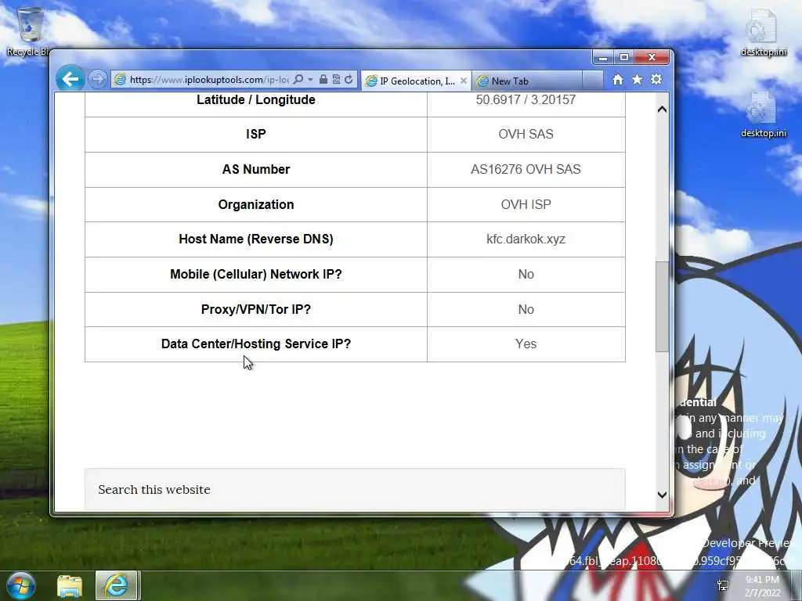The image size is (802, 601).
Task: Click the Organization row label
Action: tap(256, 204)
